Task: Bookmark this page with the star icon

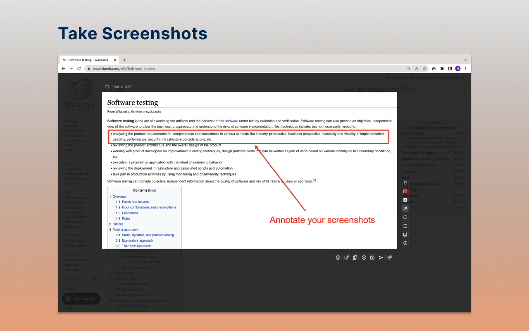Action: [424, 69]
